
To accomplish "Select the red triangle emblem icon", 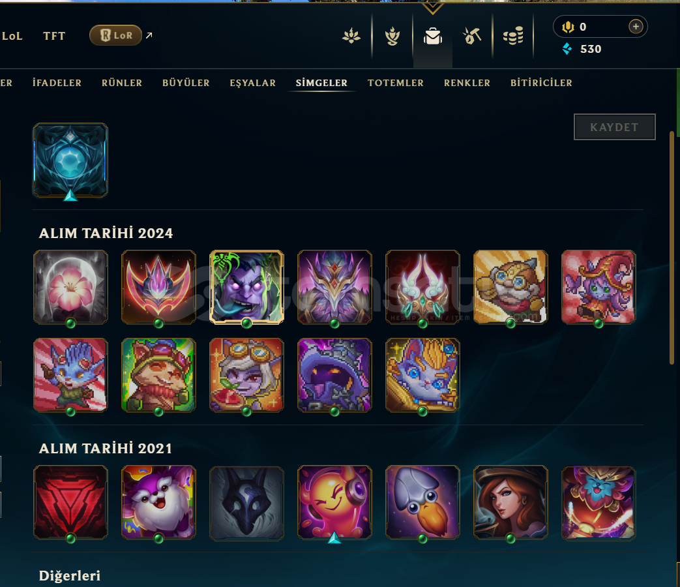I will (70, 503).
